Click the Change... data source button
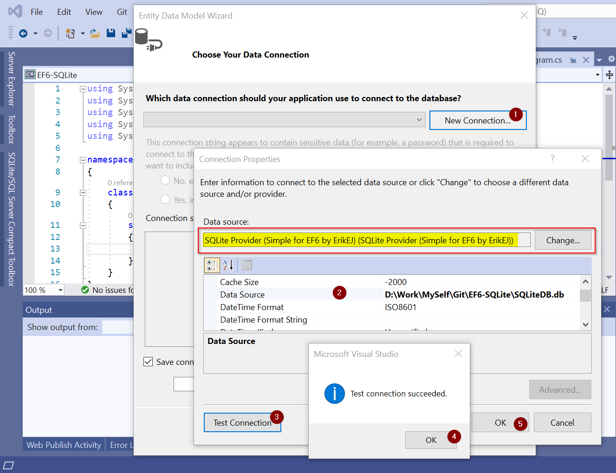Screen dimensions: 616x473 coord(563,240)
